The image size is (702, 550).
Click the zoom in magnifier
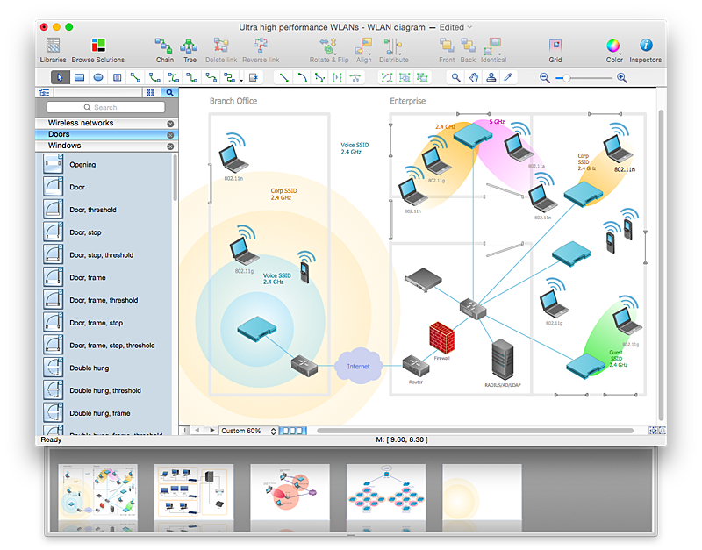[622, 78]
